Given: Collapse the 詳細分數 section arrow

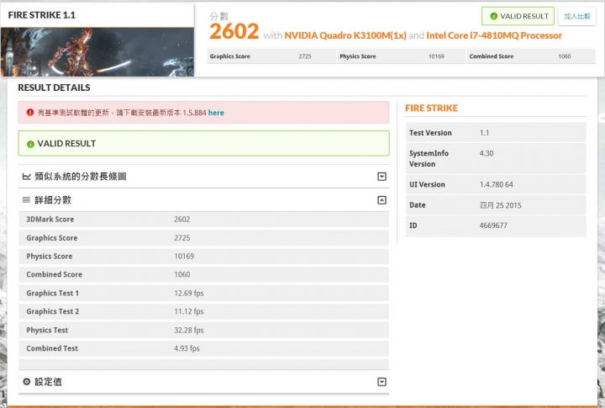Looking at the screenshot, I should pos(381,200).
